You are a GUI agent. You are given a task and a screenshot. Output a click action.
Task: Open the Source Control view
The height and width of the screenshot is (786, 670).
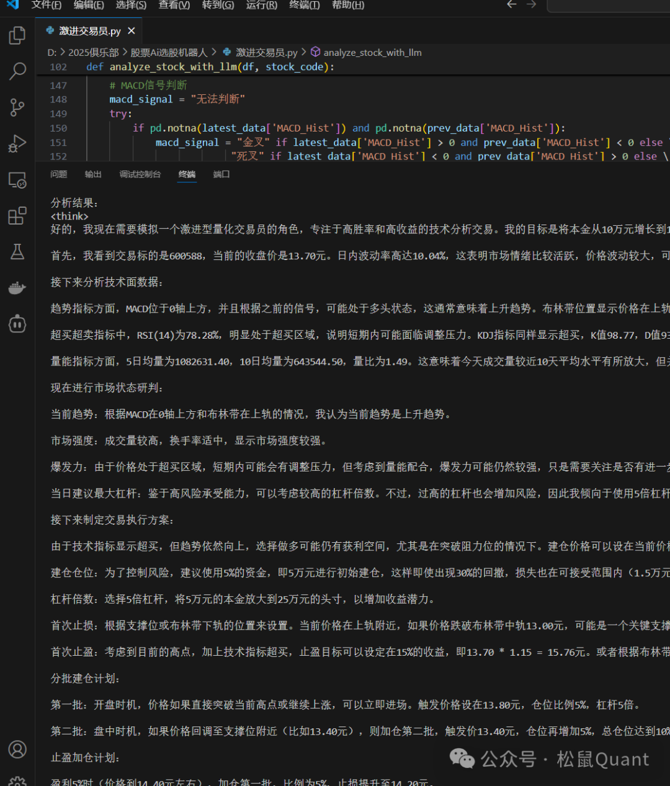pyautogui.click(x=17, y=107)
